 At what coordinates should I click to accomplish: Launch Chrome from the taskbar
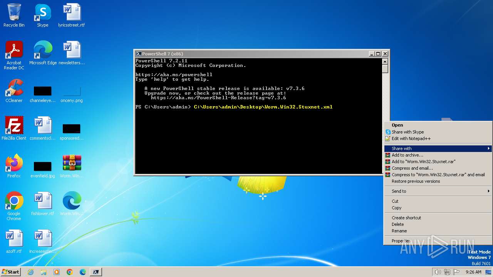[x=70, y=272]
